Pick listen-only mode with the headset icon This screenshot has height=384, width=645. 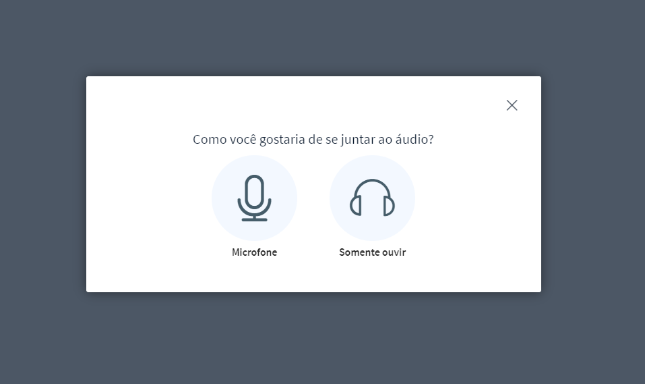(372, 198)
